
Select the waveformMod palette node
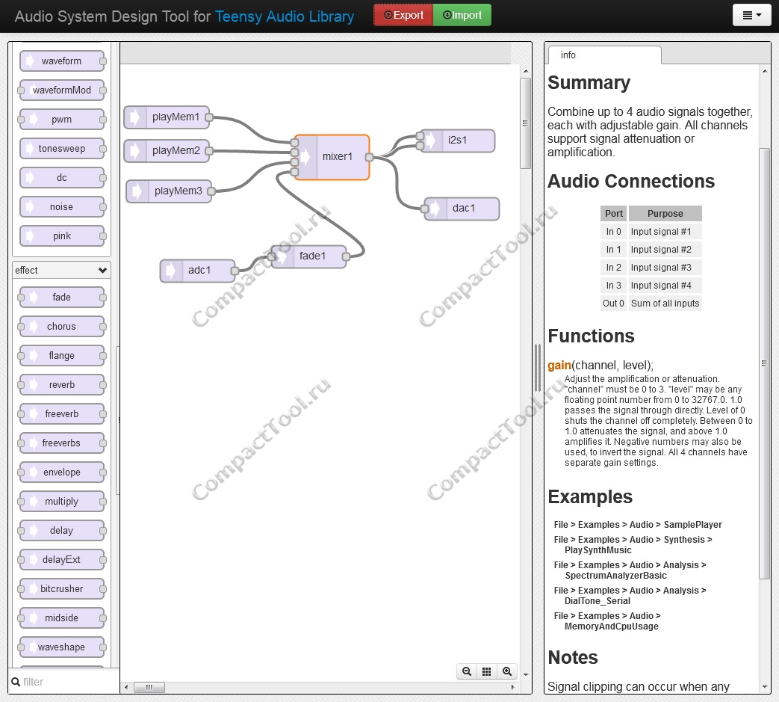[x=62, y=90]
